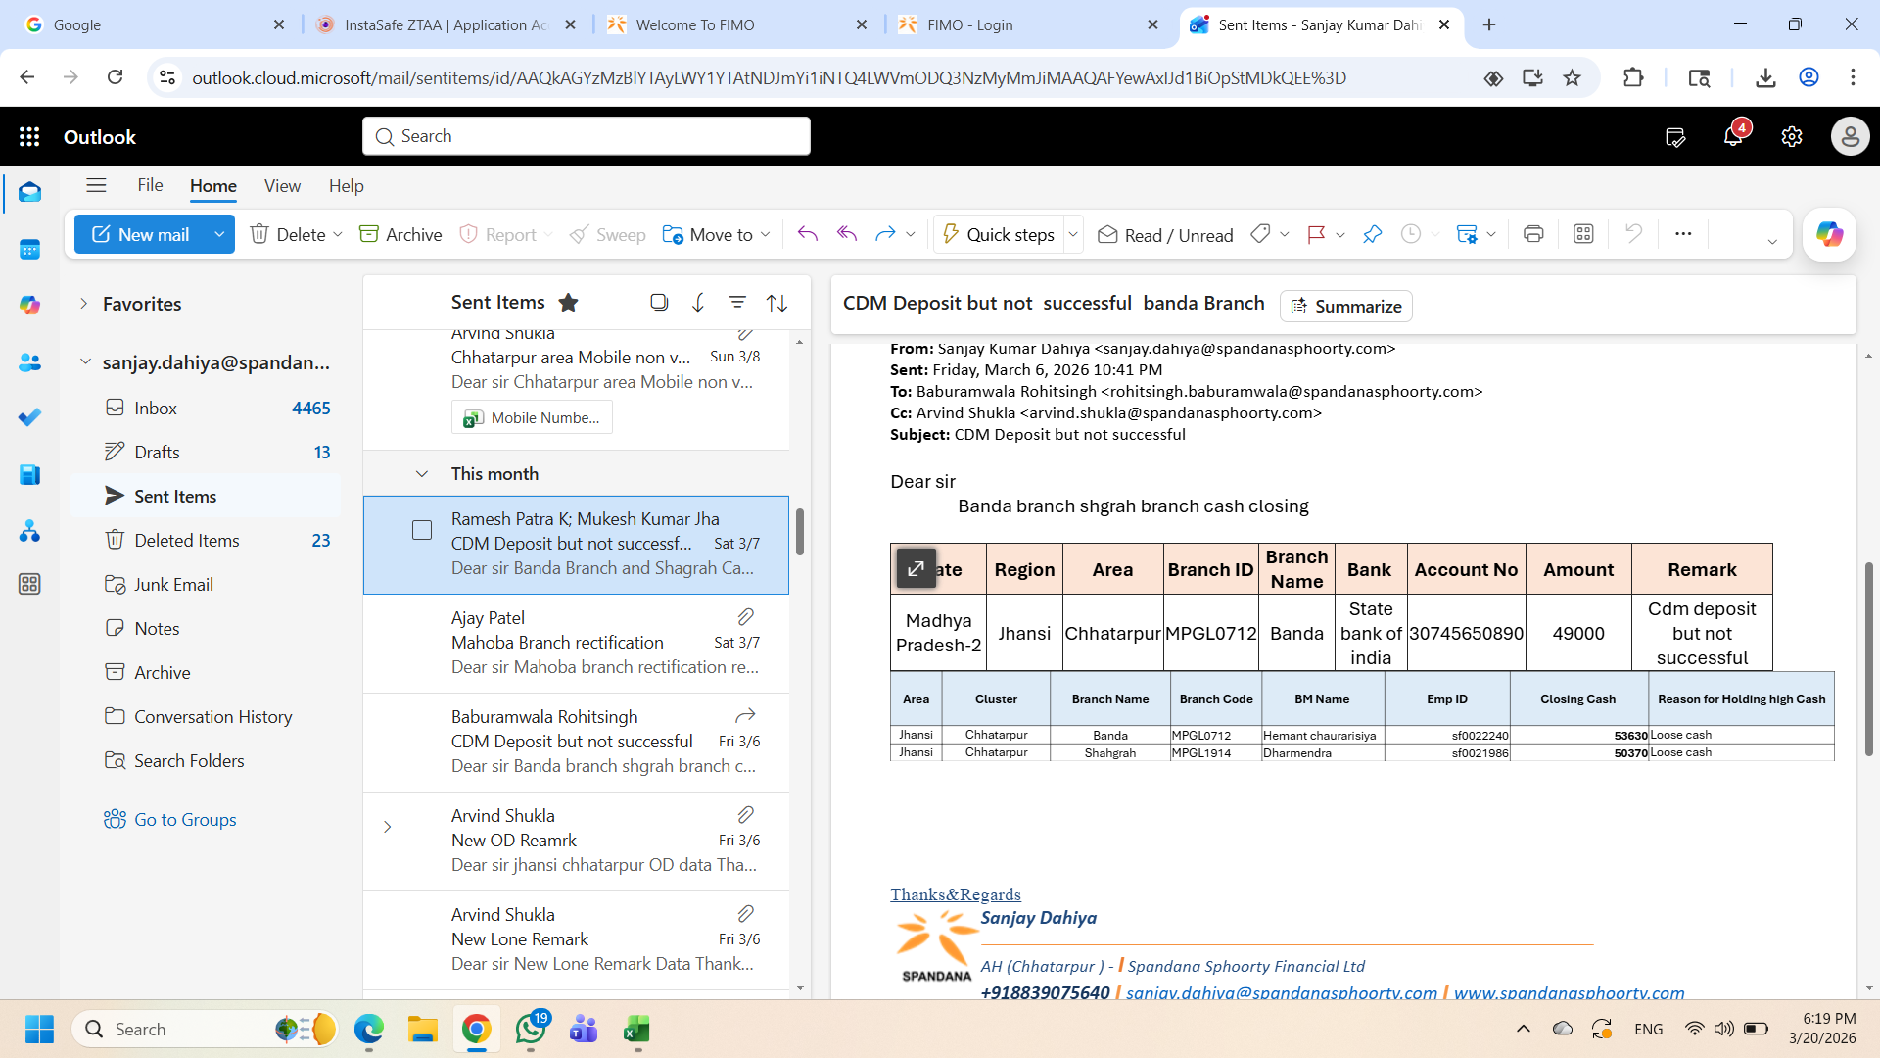This screenshot has width=1880, height=1058.
Task: Open the notifications bell icon
Action: point(1732,137)
